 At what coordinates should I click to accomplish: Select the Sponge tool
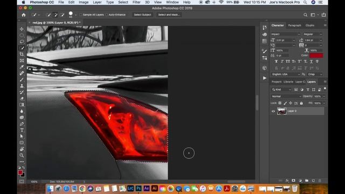[x=22, y=117]
